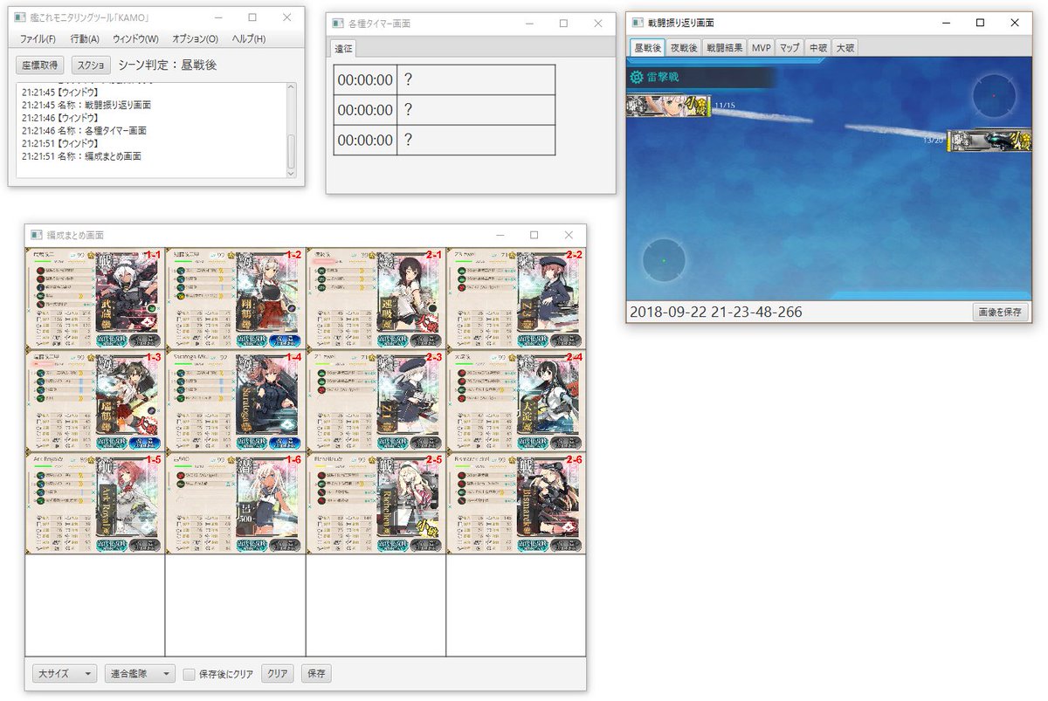Open the 行動(A) menu
Screen dimensions: 1048x701
click(x=85, y=38)
